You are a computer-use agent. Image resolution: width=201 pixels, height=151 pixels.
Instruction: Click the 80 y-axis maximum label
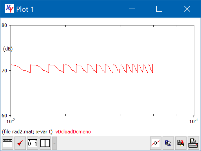coord(4,25)
